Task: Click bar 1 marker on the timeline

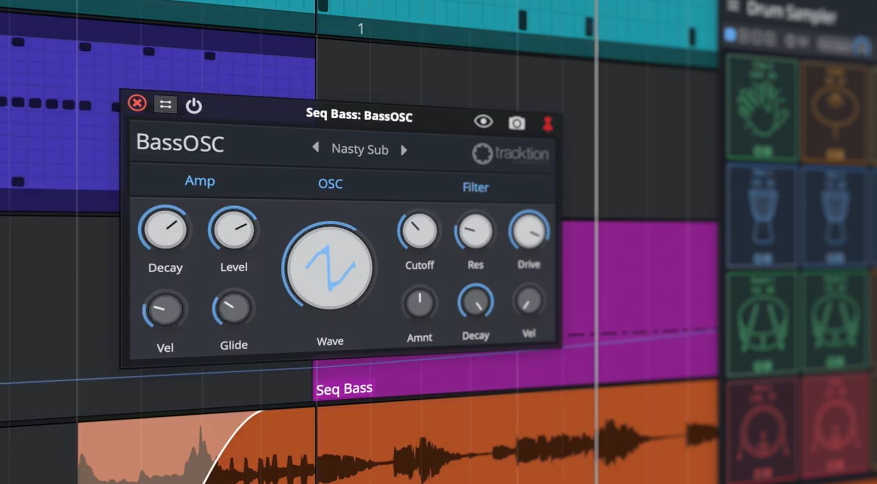Action: pos(360,28)
